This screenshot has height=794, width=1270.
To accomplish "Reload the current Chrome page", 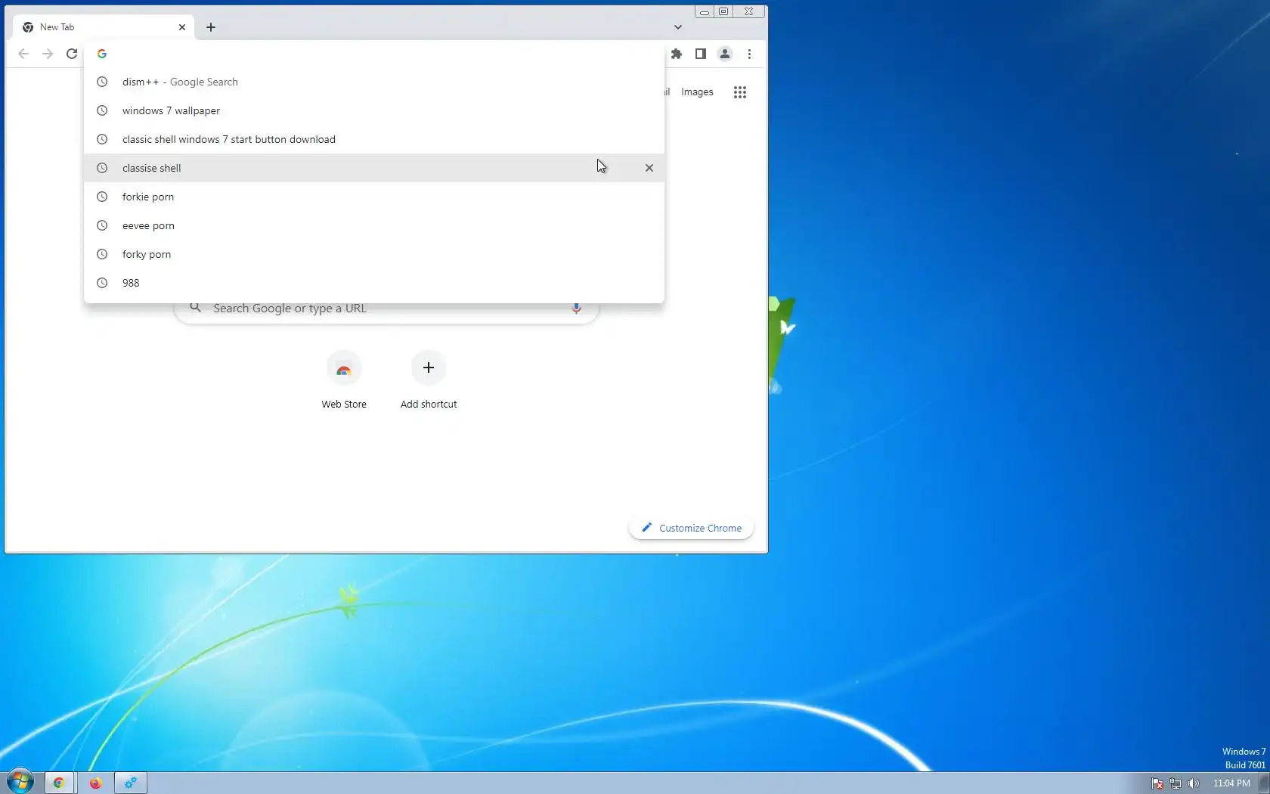I will 72,54.
